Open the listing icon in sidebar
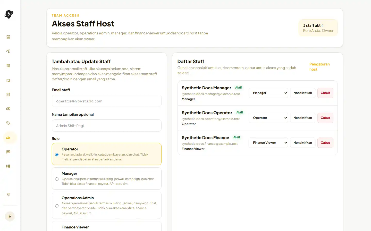The image size is (371, 231). tap(8, 66)
